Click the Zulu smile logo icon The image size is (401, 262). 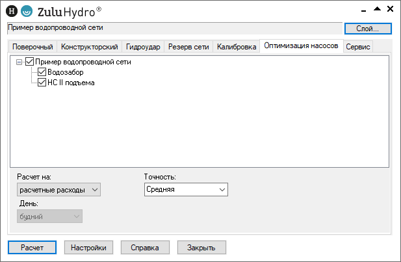(x=26, y=10)
